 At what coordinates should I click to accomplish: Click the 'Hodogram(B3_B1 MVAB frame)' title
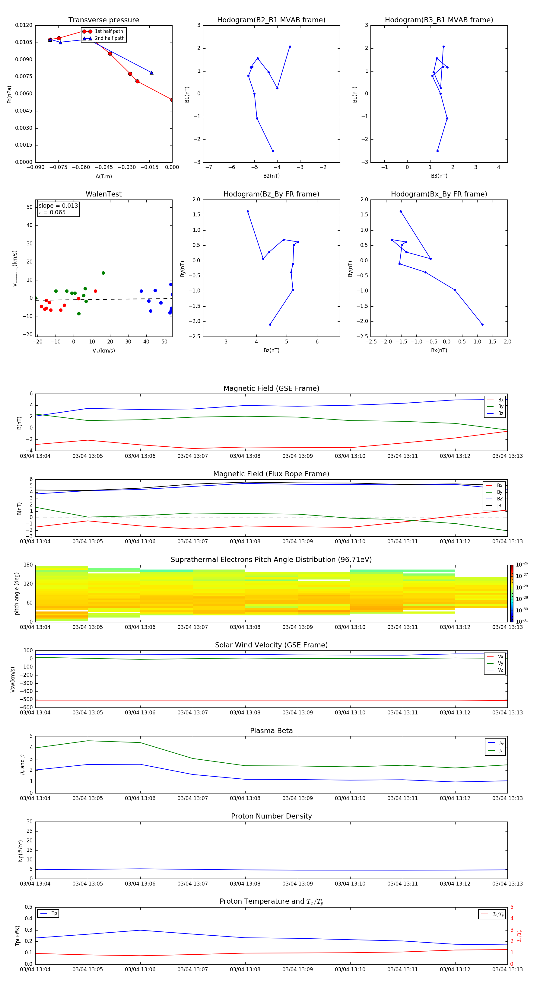(439, 20)
